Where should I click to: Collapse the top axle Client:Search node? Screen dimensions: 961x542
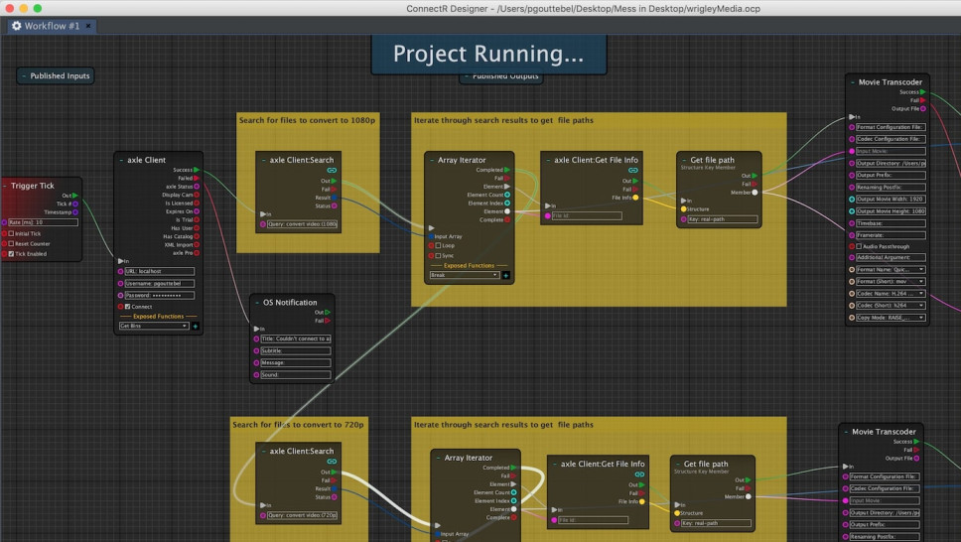point(263,160)
